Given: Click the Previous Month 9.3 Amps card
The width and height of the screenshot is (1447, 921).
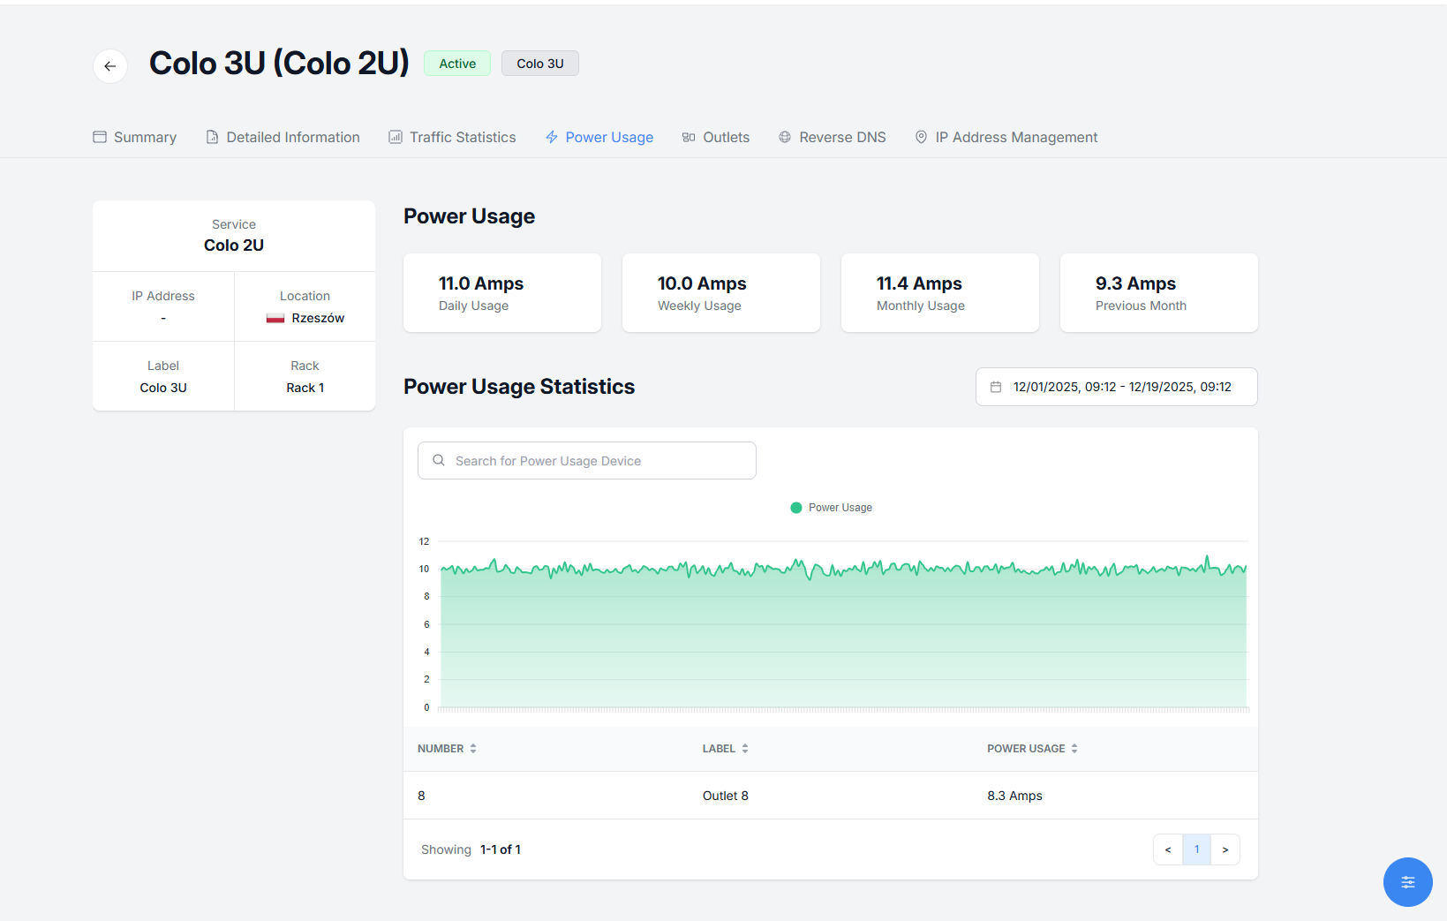Looking at the screenshot, I should click(1159, 293).
